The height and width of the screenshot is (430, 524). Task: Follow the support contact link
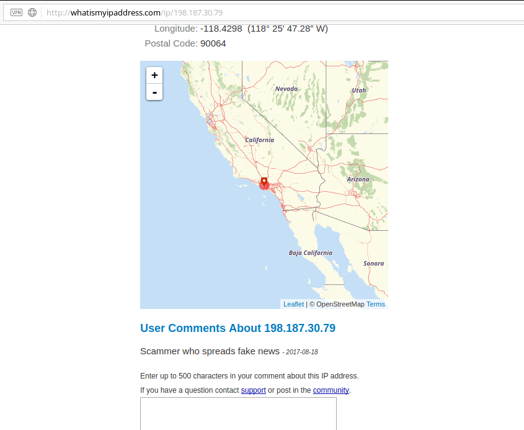click(x=253, y=390)
